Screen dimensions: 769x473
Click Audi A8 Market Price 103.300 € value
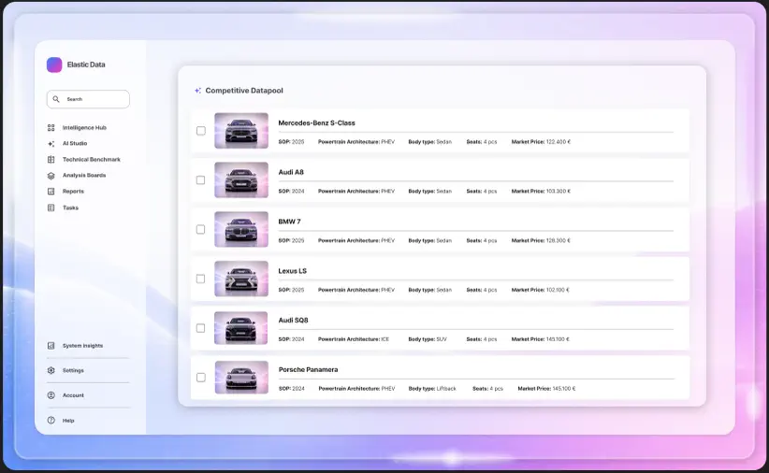[x=559, y=191]
